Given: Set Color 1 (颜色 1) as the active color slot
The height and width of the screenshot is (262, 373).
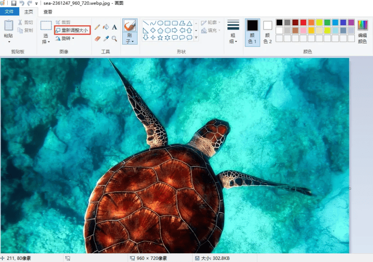Looking at the screenshot, I should click(252, 32).
